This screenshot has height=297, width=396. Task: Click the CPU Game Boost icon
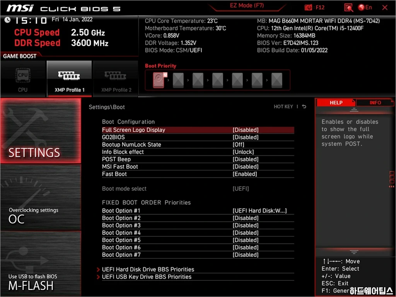(23, 75)
